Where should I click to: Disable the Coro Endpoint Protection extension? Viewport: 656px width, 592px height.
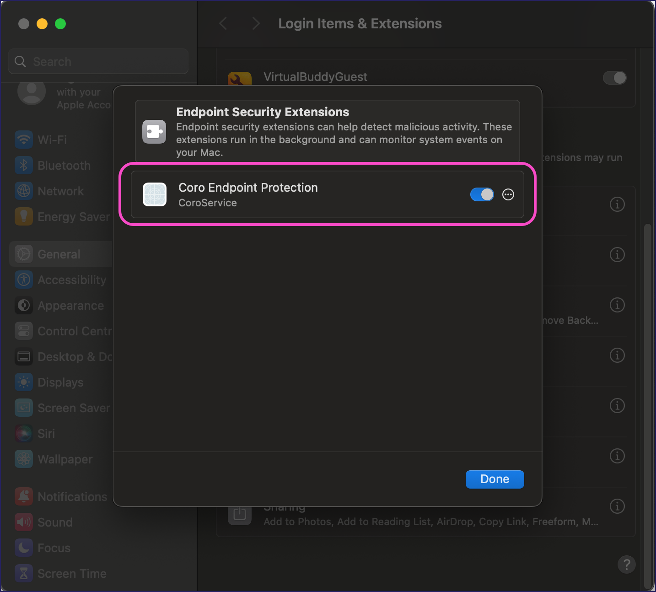tap(482, 194)
